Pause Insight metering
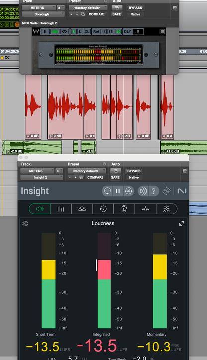The height and width of the screenshot is (360, 207). [118, 191]
